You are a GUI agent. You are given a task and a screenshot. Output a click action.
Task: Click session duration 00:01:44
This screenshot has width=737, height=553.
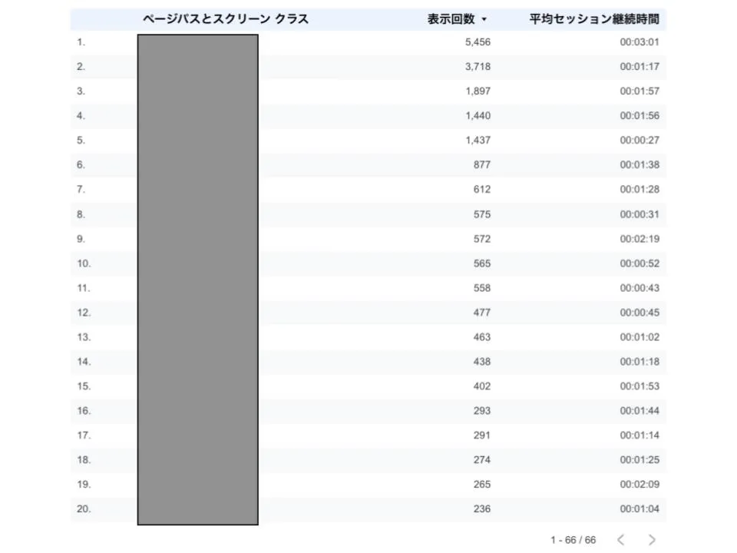click(x=640, y=410)
